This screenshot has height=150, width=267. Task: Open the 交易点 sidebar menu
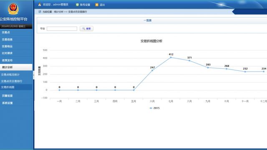click(x=16, y=32)
